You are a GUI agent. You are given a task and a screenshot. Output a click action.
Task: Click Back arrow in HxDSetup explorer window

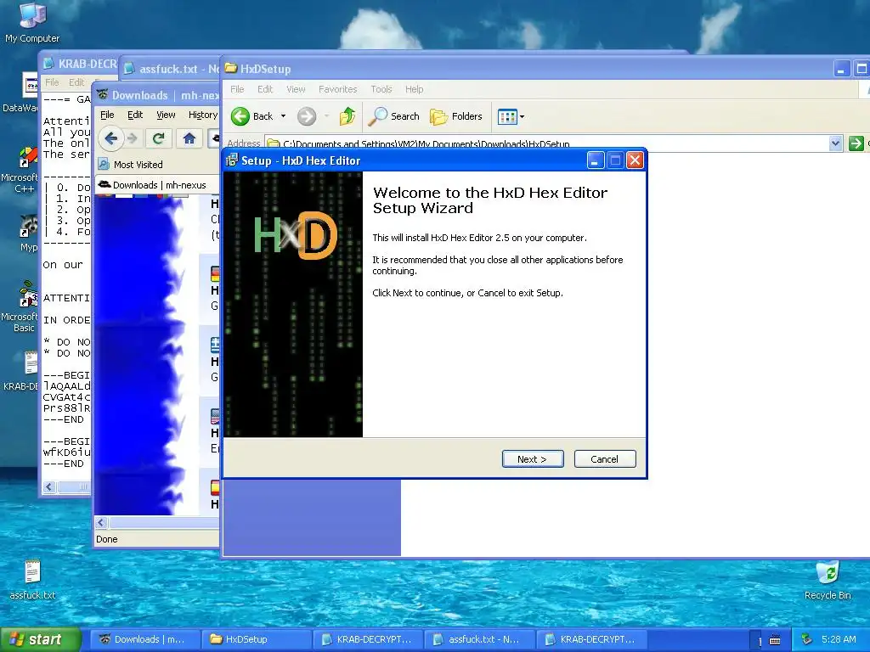point(251,116)
